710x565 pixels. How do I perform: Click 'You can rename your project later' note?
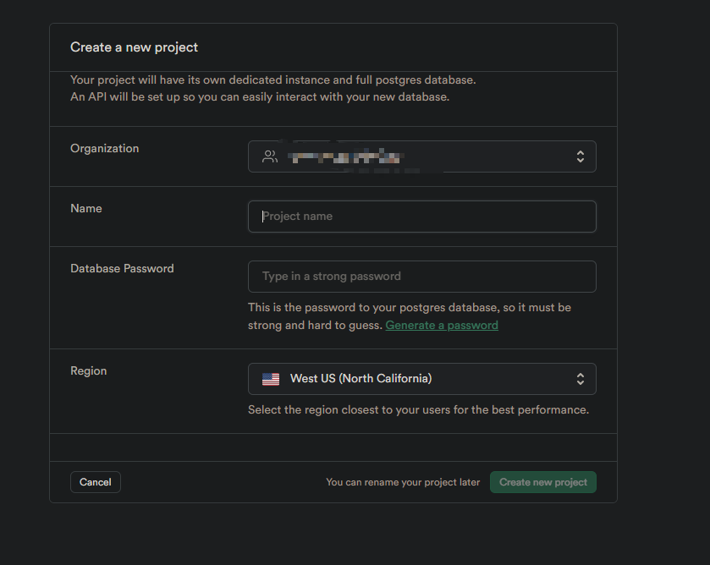(x=403, y=482)
